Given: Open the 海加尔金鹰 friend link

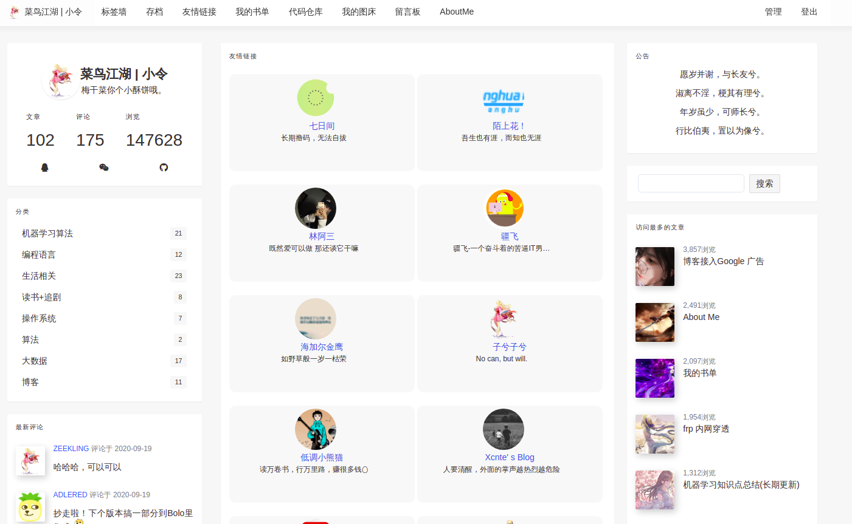Looking at the screenshot, I should click(322, 347).
